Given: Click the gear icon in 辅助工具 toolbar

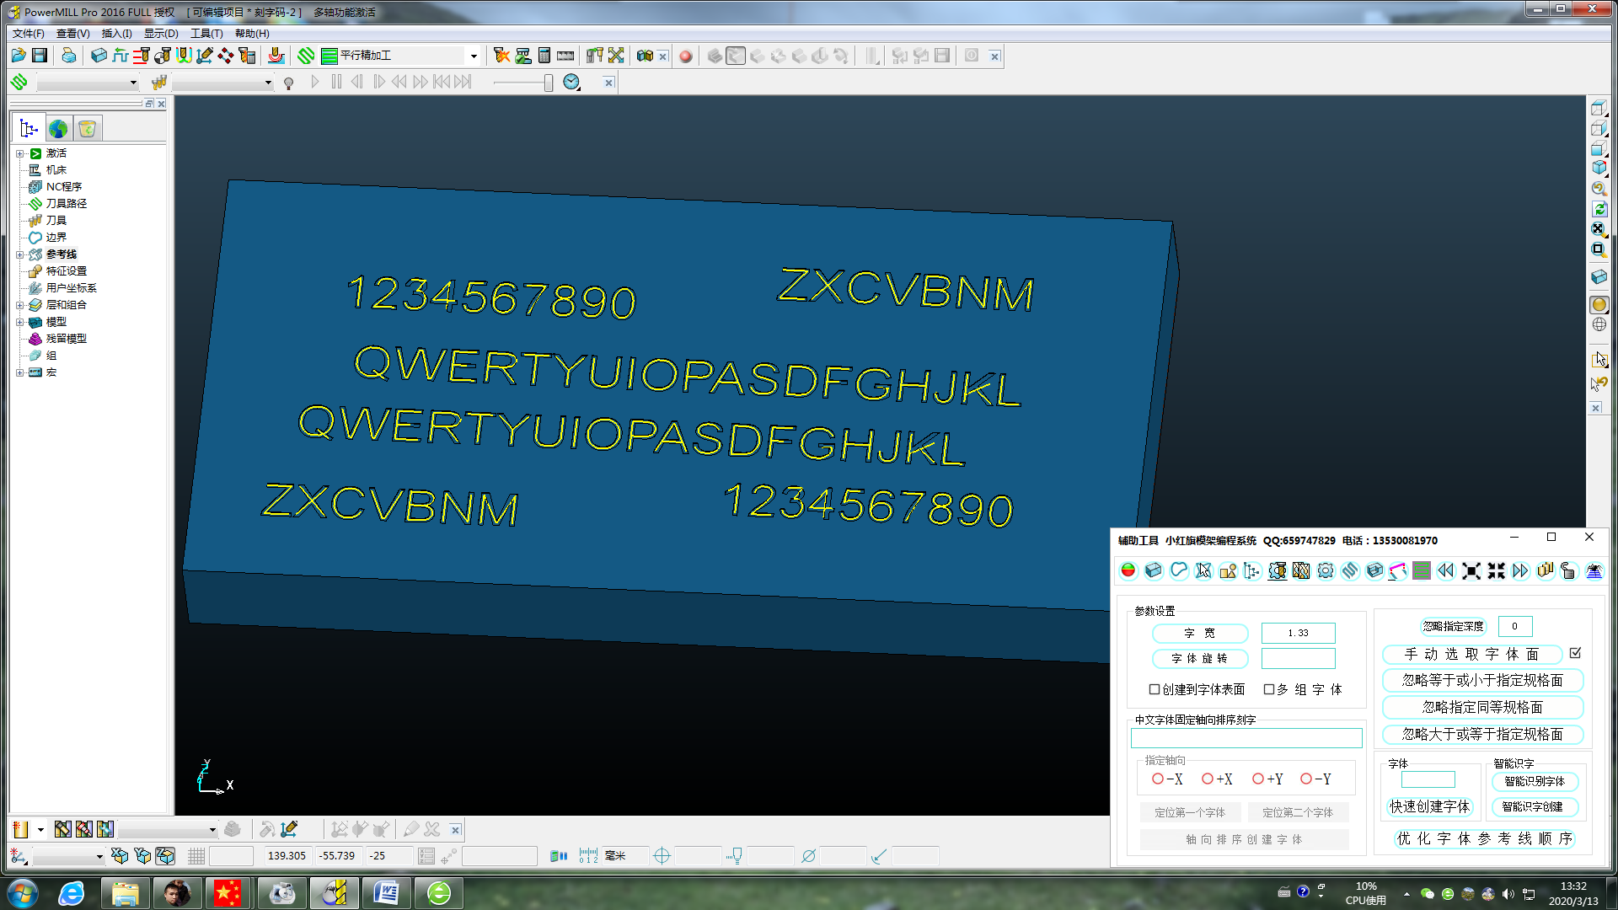Looking at the screenshot, I should click(x=1326, y=570).
